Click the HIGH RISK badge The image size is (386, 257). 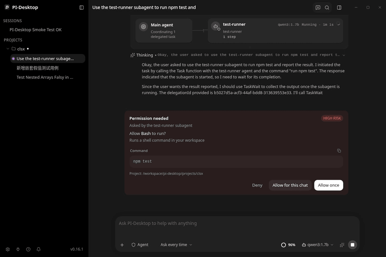332,118
